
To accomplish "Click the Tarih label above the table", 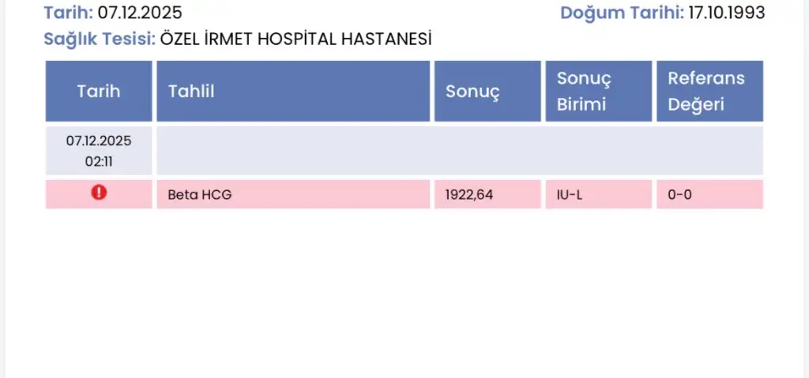I will pos(69,12).
